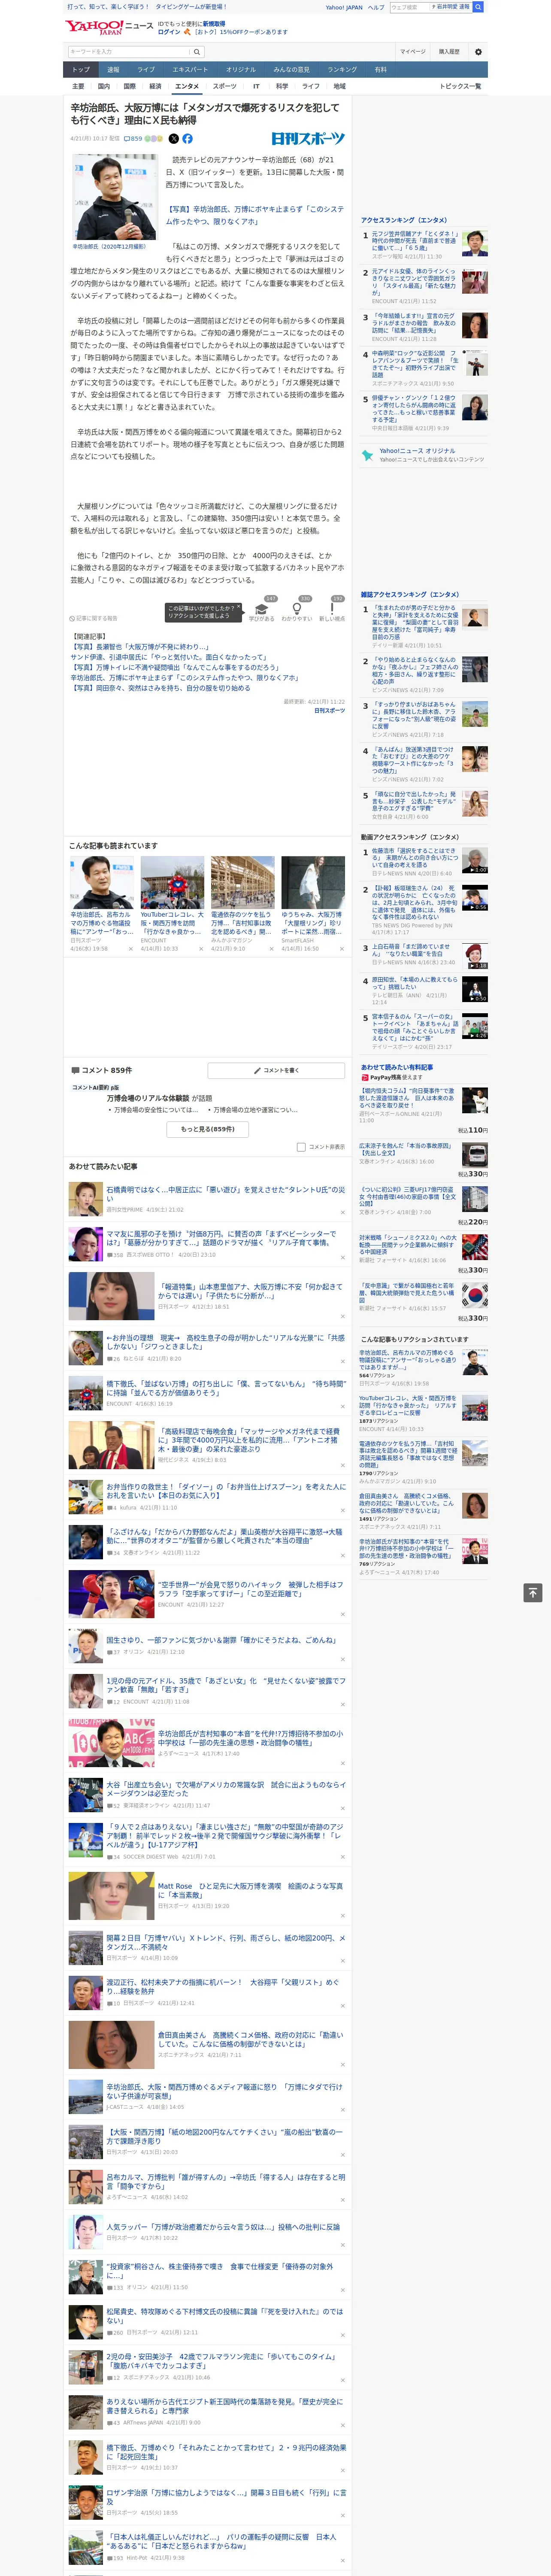Open related link サンド伊達、引退中居氏に

tap(167, 657)
